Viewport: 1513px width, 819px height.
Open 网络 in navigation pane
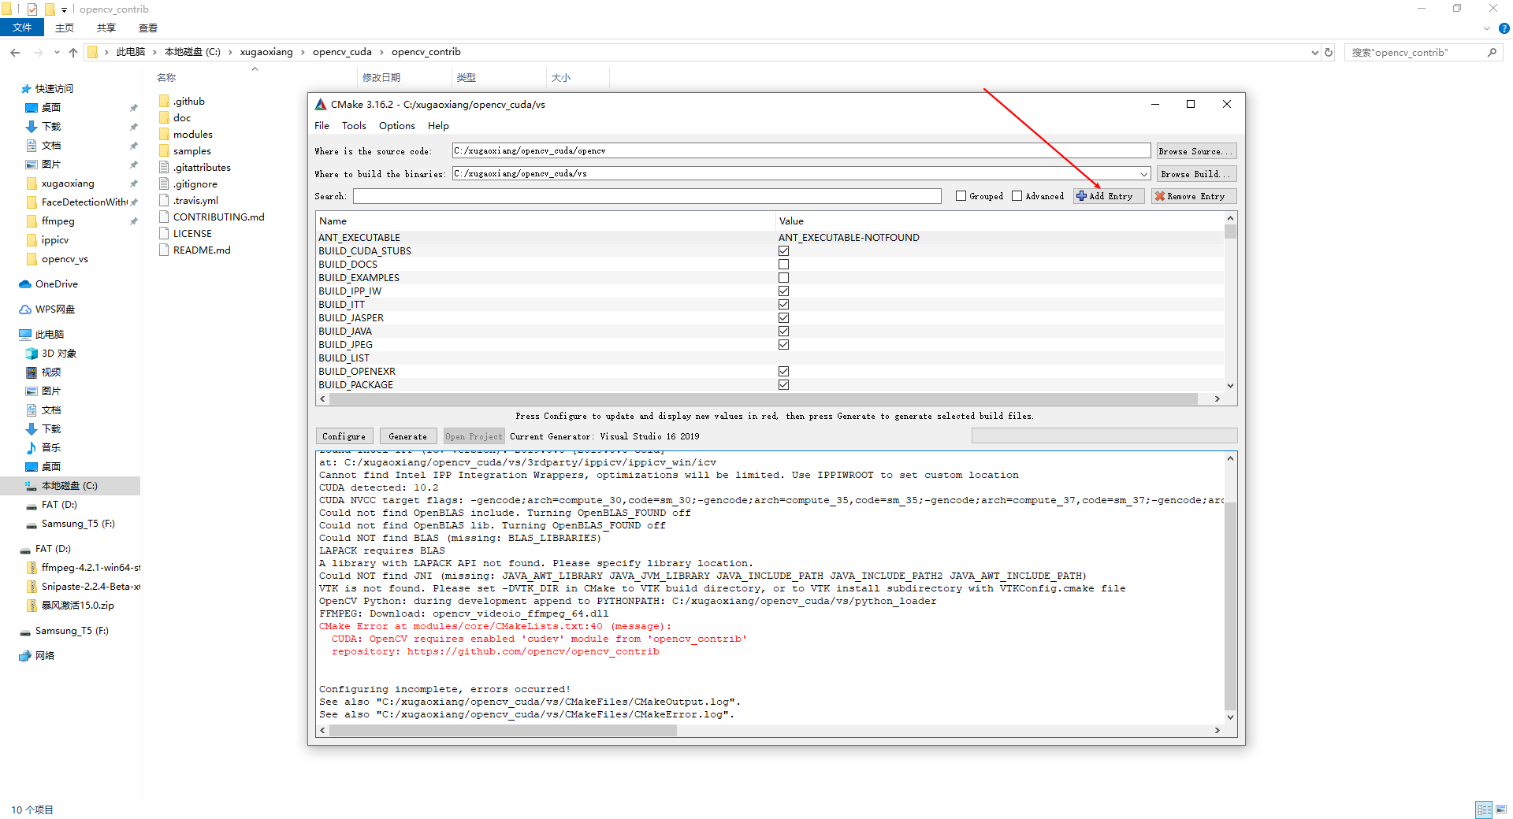(44, 655)
